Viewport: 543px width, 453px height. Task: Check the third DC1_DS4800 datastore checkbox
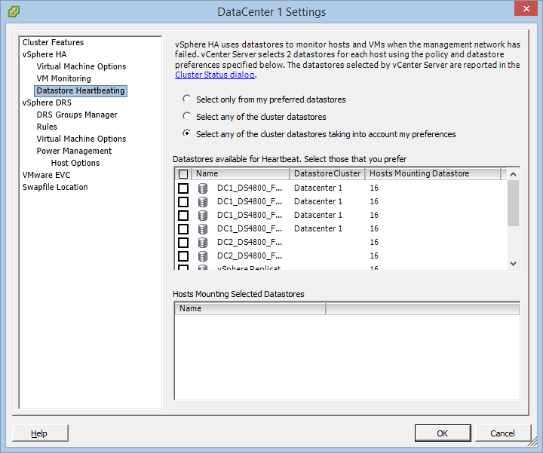183,216
